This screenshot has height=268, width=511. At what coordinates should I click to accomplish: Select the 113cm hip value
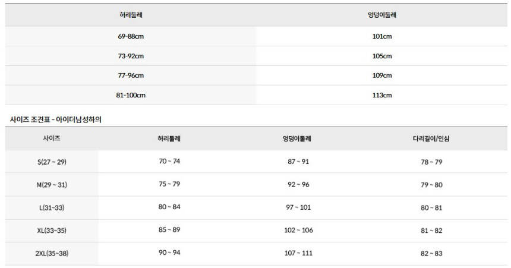pyautogui.click(x=382, y=95)
